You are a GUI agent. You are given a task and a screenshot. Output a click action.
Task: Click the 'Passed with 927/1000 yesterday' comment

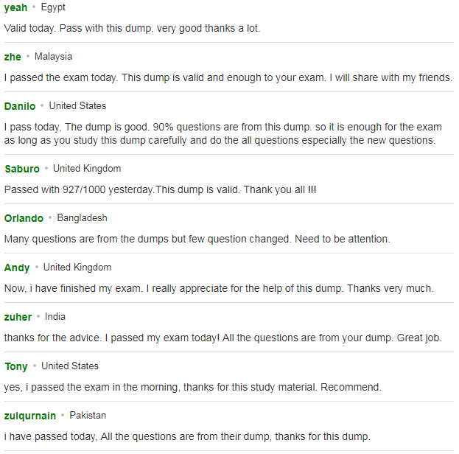[x=160, y=190]
